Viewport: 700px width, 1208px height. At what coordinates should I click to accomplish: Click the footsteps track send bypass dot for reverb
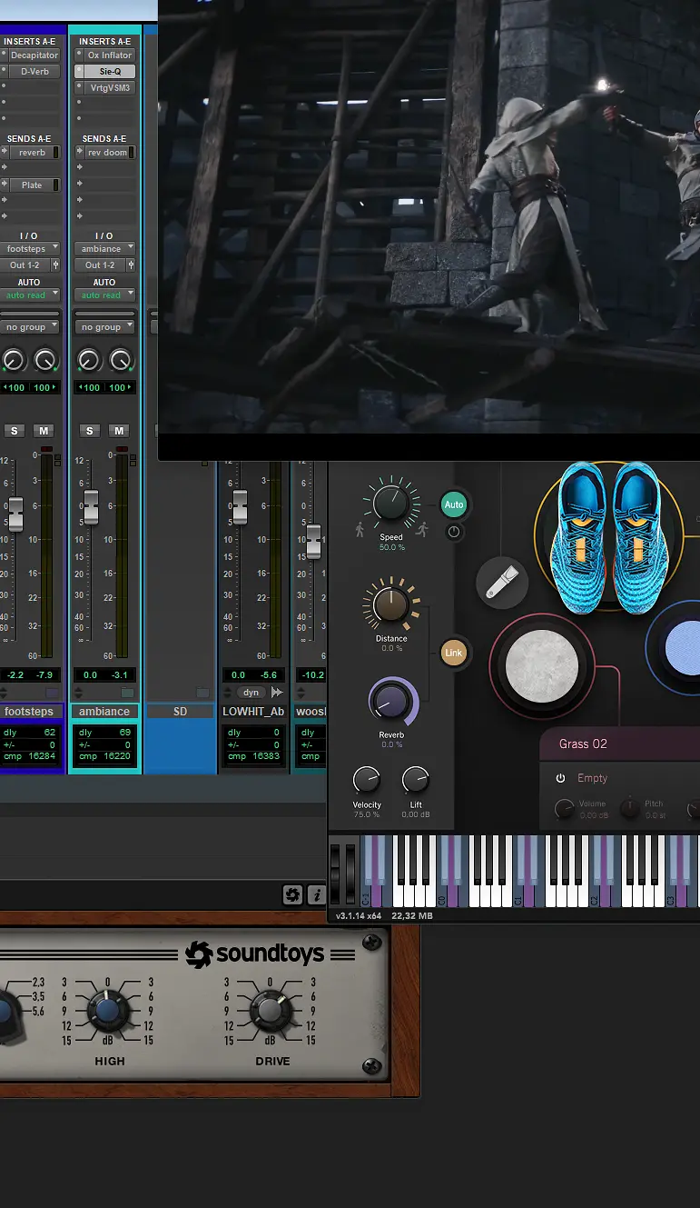coord(5,153)
